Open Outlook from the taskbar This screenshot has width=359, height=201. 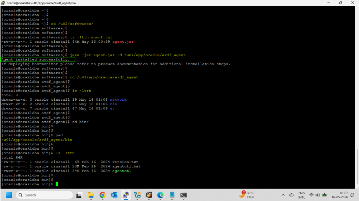tap(114, 195)
